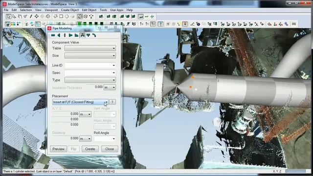This screenshot has width=313, height=176.
Task: Toggle the Z axis lock
Action: click(153, 24)
